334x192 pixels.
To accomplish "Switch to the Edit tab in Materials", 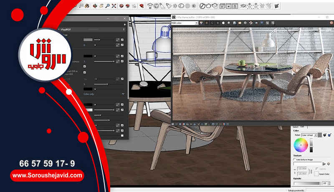I will (302, 126).
